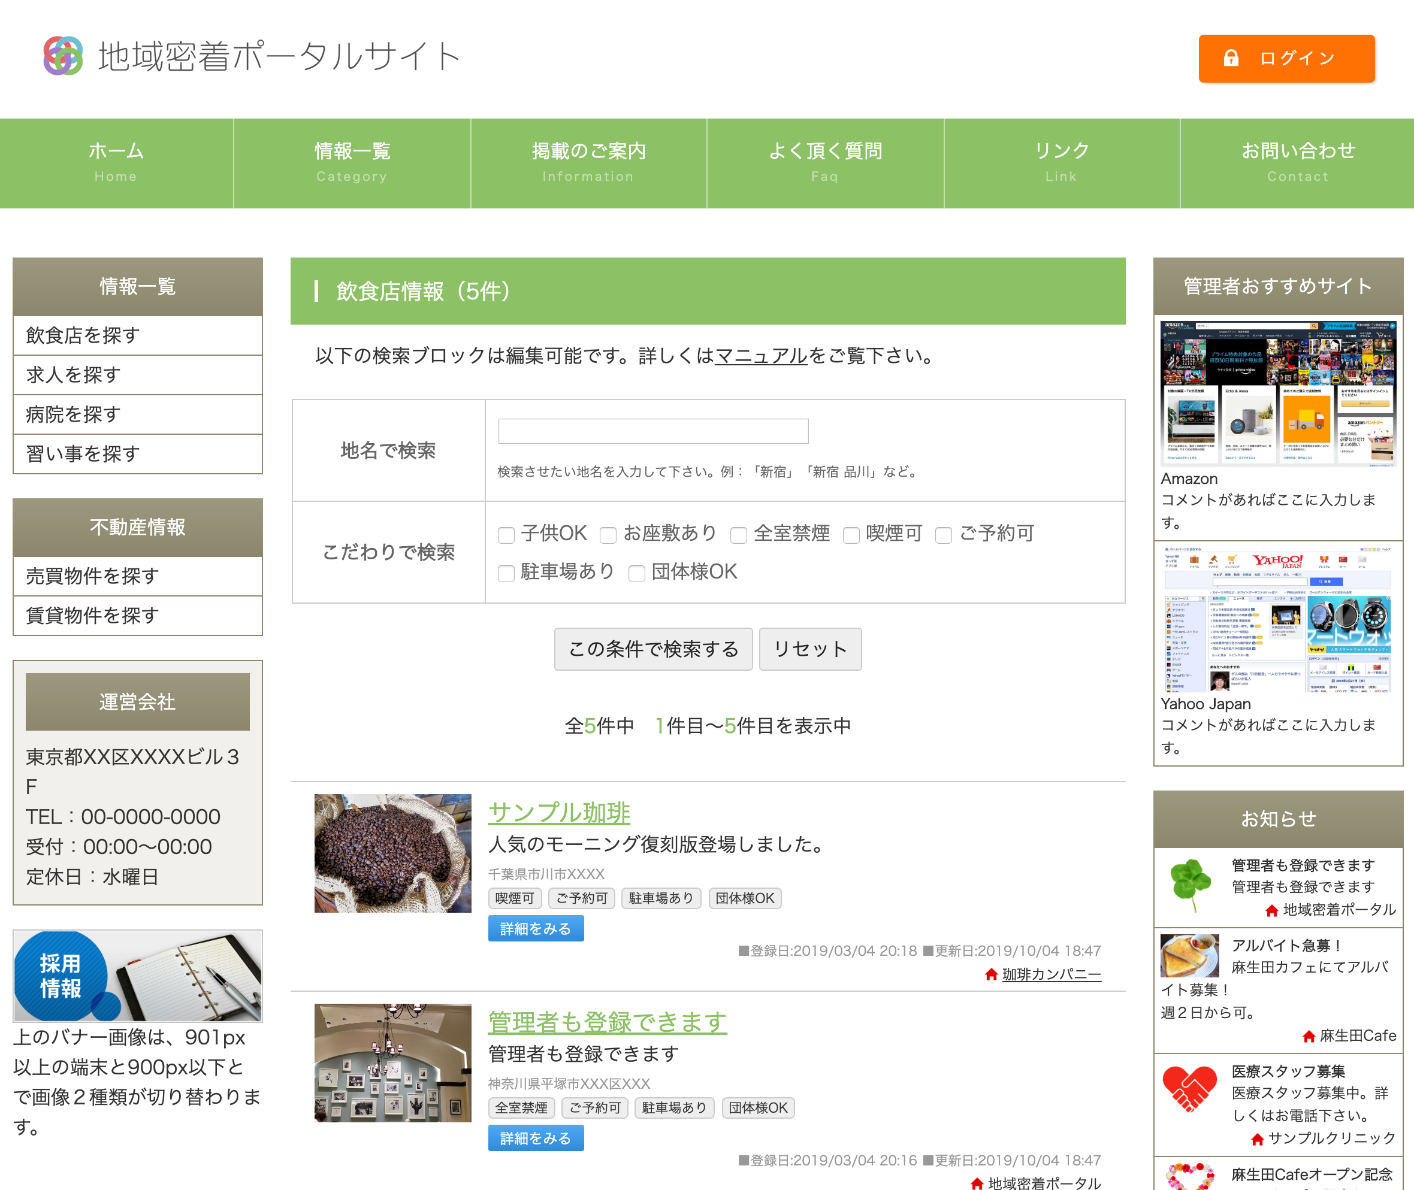The height and width of the screenshot is (1190, 1414).
Task: Open よく頂く質問 Faq page
Action: tap(826, 163)
